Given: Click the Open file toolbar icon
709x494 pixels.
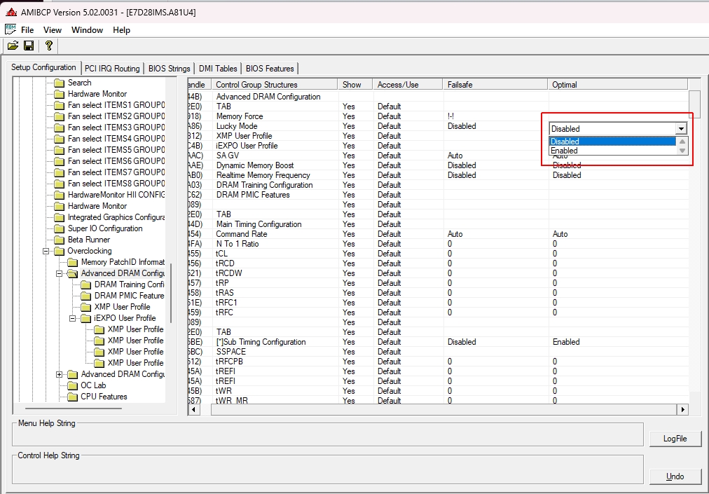Looking at the screenshot, I should (13, 46).
